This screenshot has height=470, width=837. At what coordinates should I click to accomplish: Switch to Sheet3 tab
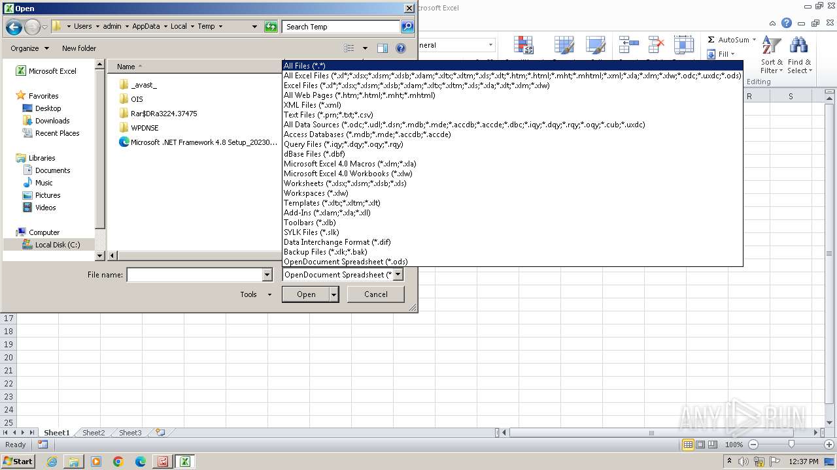click(x=129, y=433)
